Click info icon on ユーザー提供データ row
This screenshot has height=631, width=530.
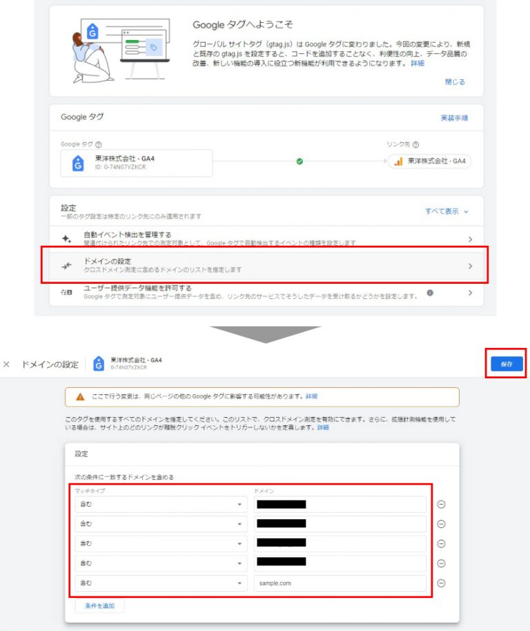click(x=430, y=293)
